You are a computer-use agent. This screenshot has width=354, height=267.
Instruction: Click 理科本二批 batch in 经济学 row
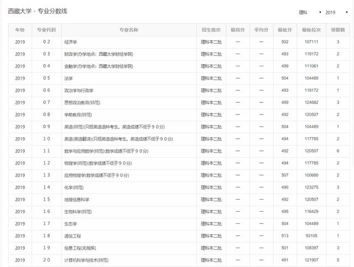pyautogui.click(x=211, y=42)
